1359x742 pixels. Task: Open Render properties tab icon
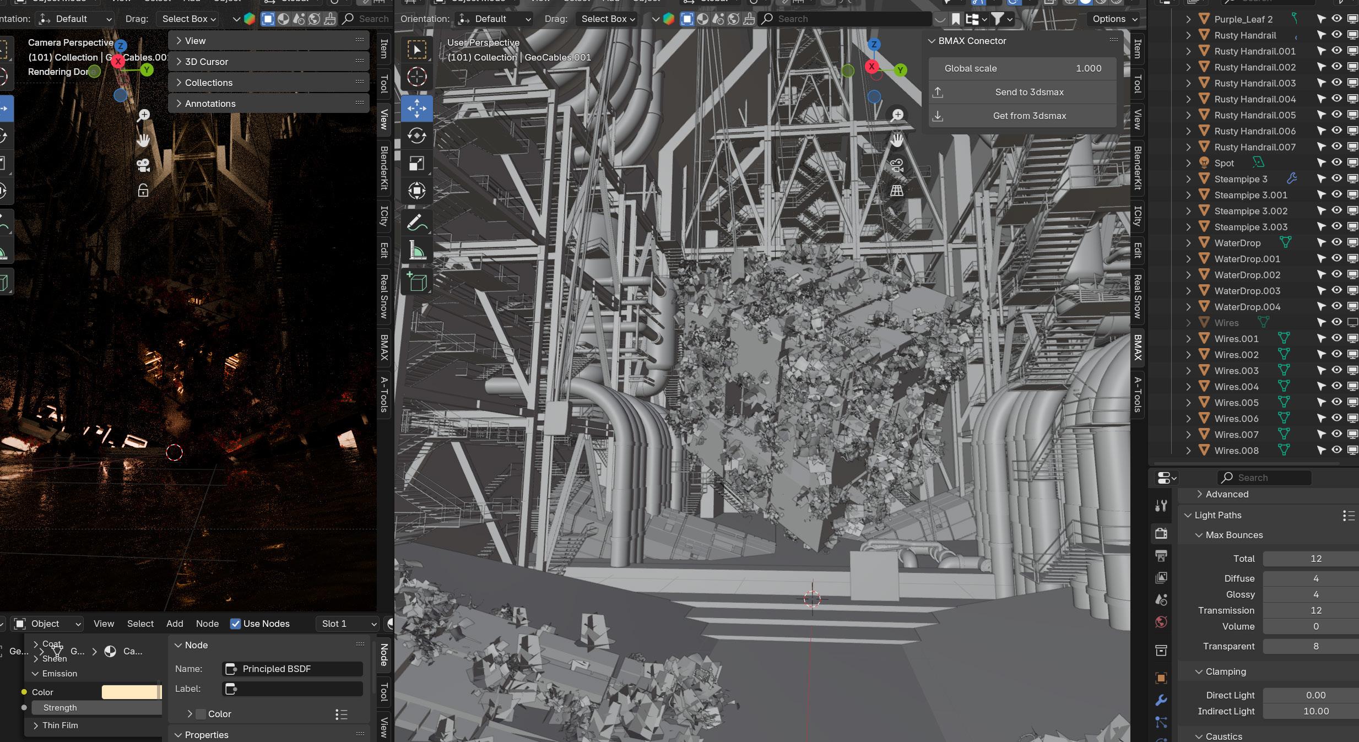tap(1161, 533)
